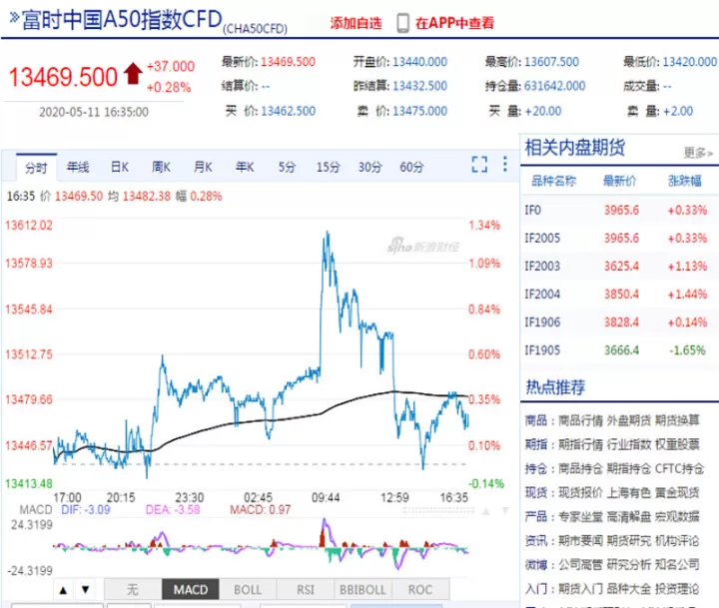Select the MACD indicator button
Screen dimensions: 719x608
click(191, 589)
